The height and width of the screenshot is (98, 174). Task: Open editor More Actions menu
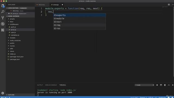(x=173, y=5)
